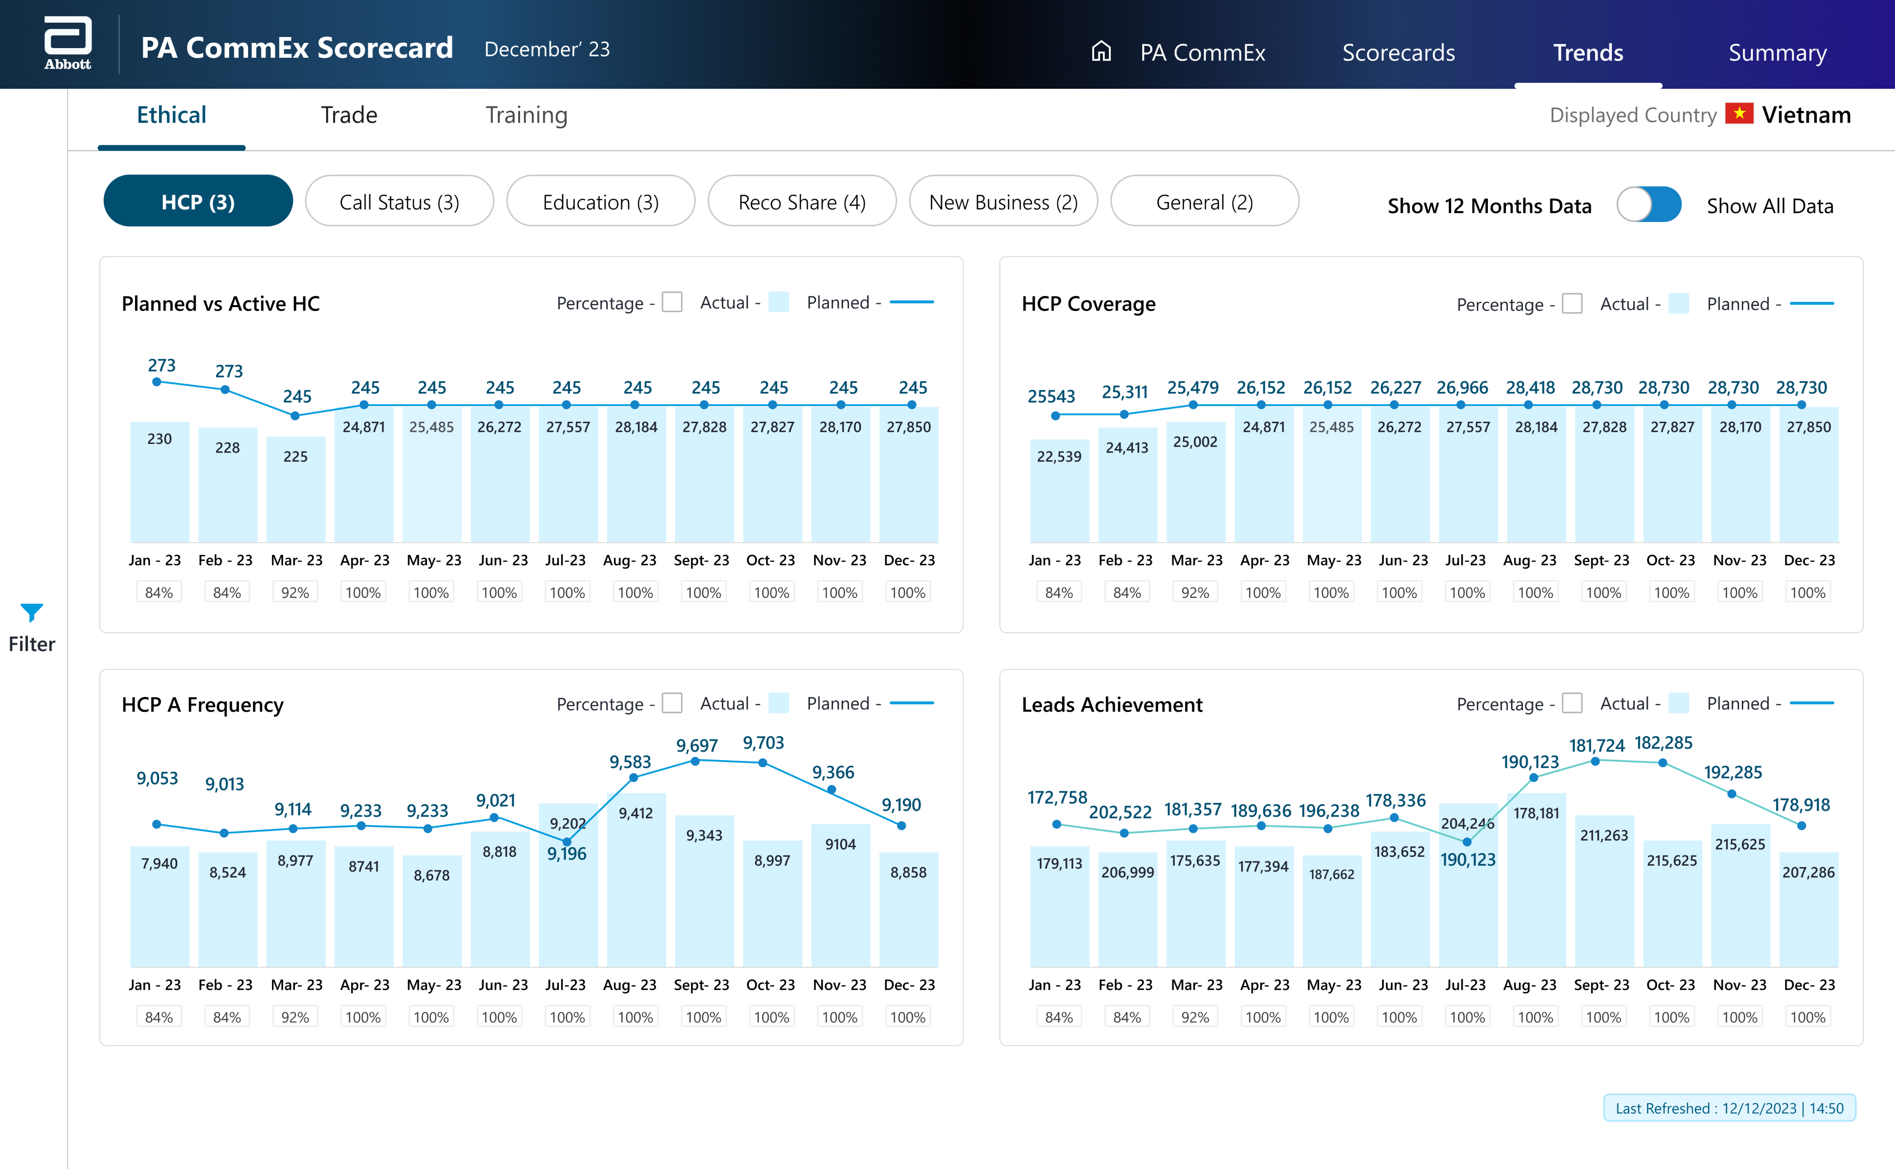
Task: Enable Percentage checkbox in HCP A Frequency
Action: coord(672,703)
